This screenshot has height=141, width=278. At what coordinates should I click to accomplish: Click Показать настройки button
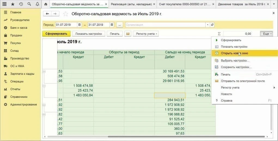[x=89, y=34]
